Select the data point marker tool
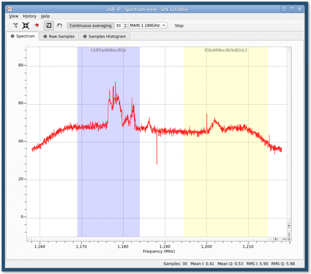This screenshot has height=274, width=311. tap(15, 25)
